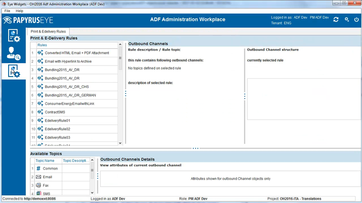
Task: Click hash icon of Common topic
Action: (39, 168)
